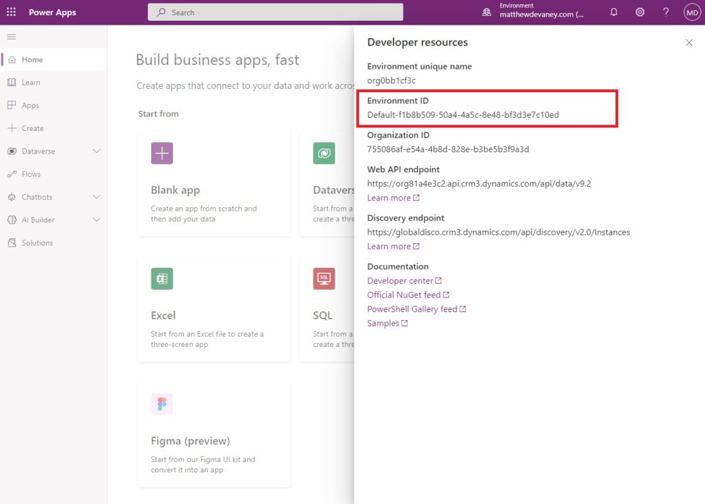Click the help question mark icon
Screen dimensions: 705x504
[x=666, y=12]
